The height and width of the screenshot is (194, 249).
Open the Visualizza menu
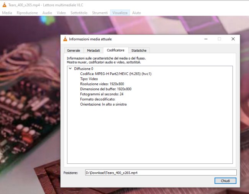coord(120,13)
